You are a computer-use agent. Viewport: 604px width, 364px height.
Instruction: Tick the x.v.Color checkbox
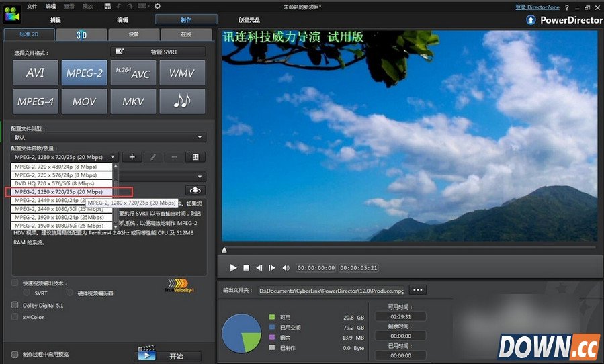click(x=15, y=317)
